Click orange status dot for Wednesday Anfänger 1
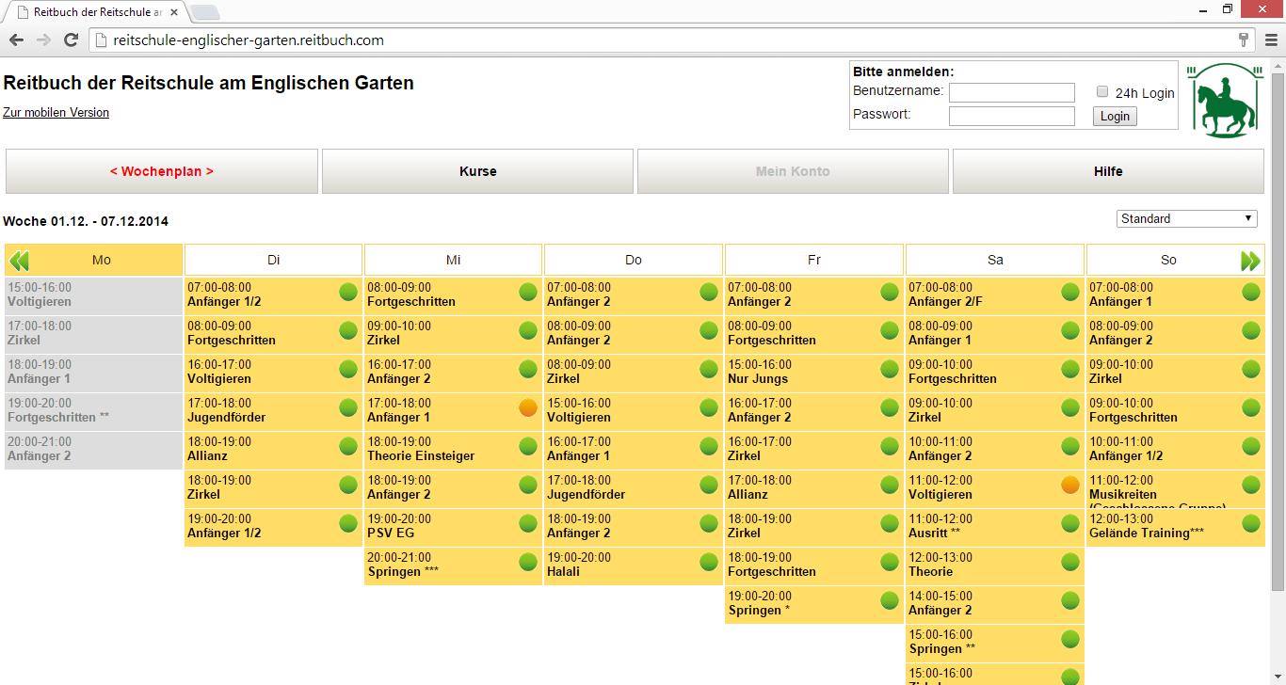 pyautogui.click(x=528, y=407)
